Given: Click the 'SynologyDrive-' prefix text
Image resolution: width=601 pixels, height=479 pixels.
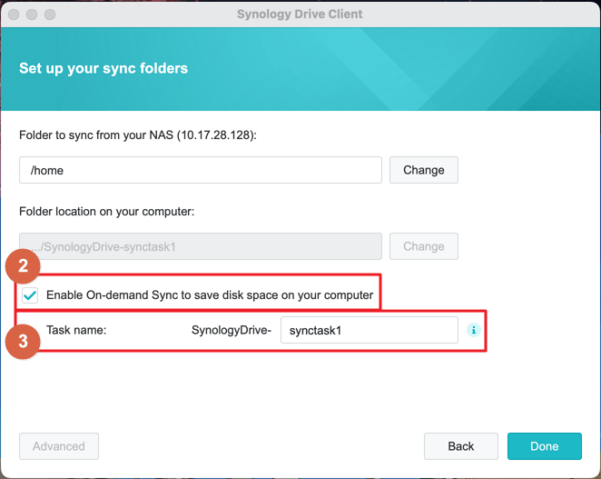Looking at the screenshot, I should 232,330.
